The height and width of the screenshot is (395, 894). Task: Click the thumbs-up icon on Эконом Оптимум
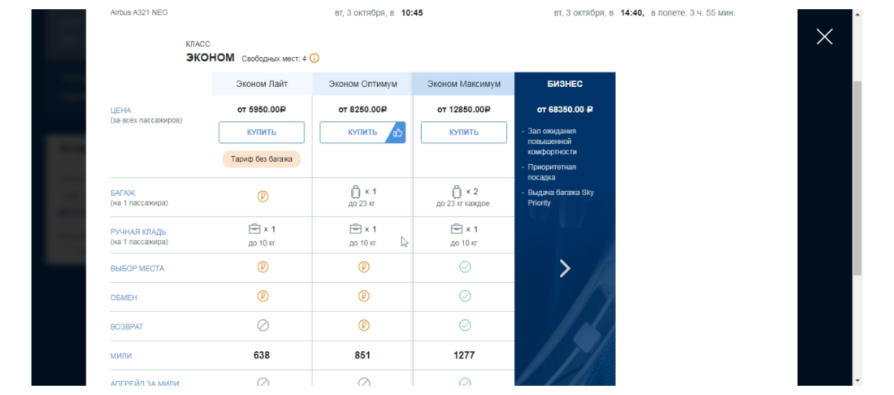(x=397, y=132)
